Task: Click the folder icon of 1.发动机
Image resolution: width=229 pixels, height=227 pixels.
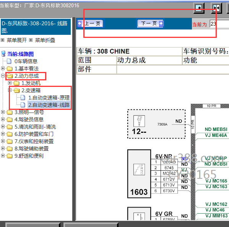Action: 16,83
